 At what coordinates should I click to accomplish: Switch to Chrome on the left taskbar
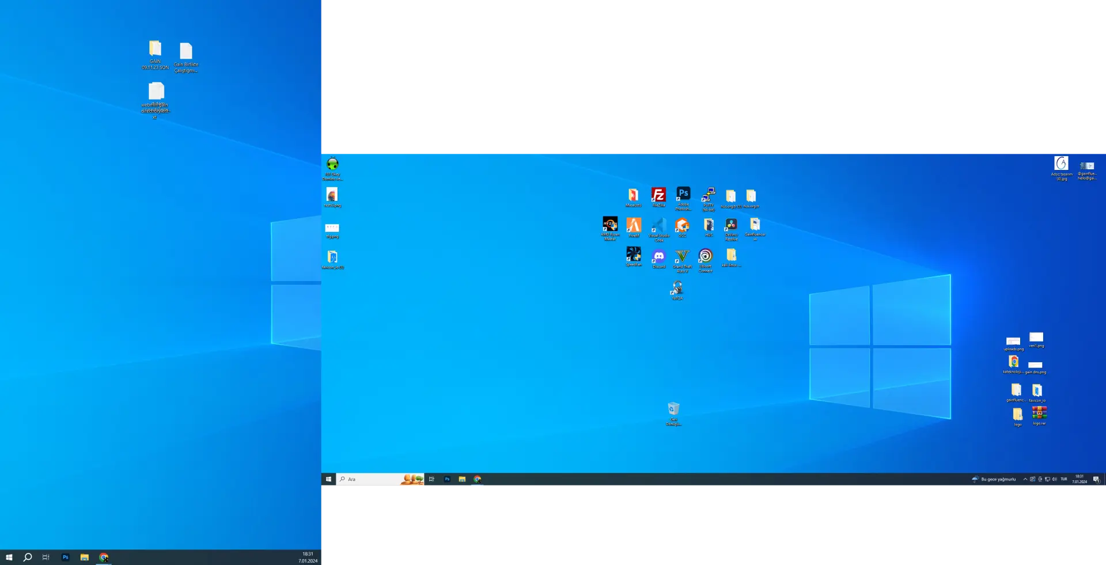click(104, 557)
